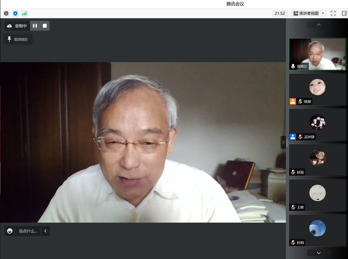Image resolution: width=348 pixels, height=259 pixels.
Task: Open the 演讲者视图 view dropdown
Action: click(x=309, y=13)
